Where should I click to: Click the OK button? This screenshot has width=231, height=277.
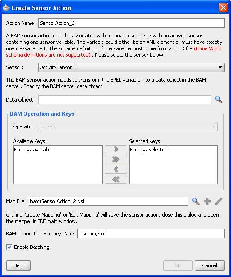coord(177,265)
